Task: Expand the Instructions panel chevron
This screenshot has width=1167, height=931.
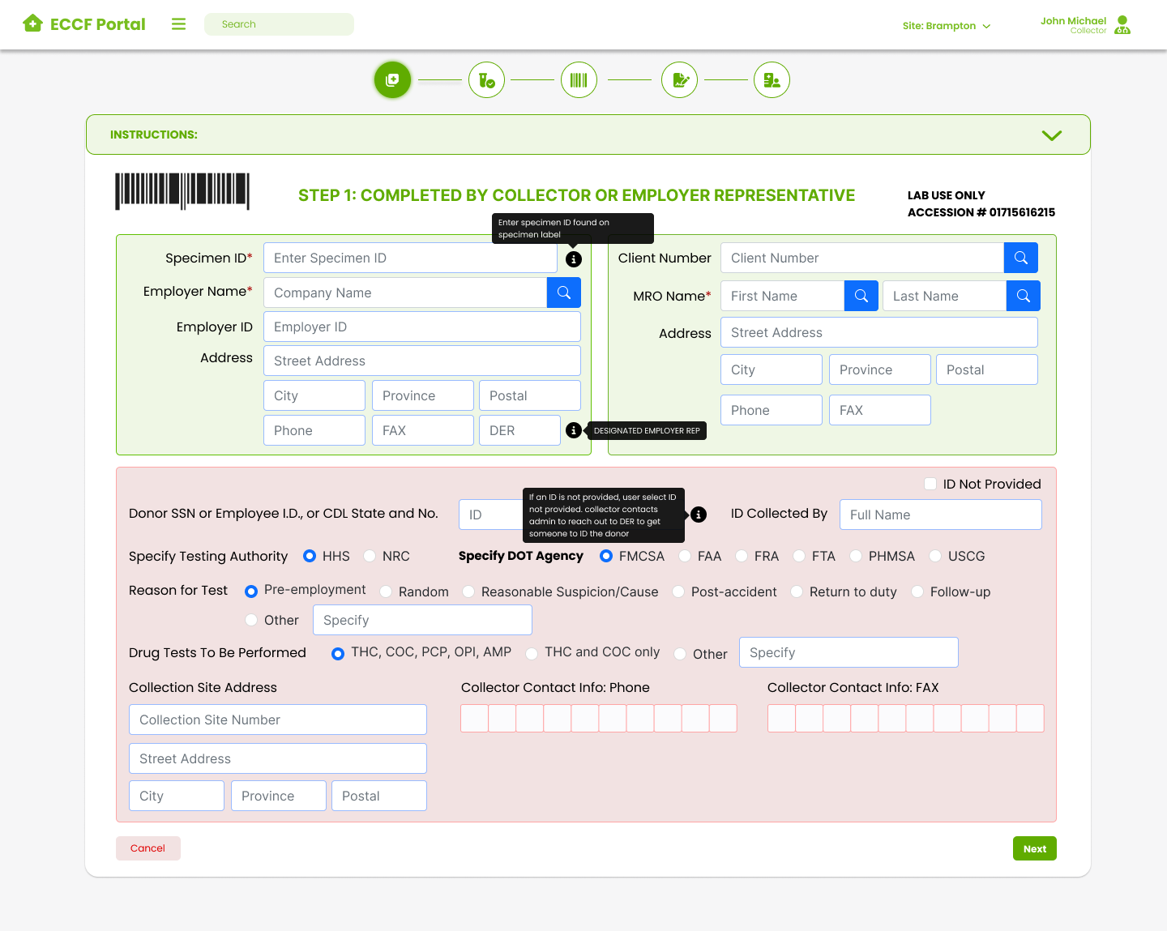Action: 1052,135
